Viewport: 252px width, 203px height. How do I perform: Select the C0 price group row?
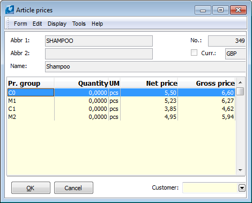point(121,93)
